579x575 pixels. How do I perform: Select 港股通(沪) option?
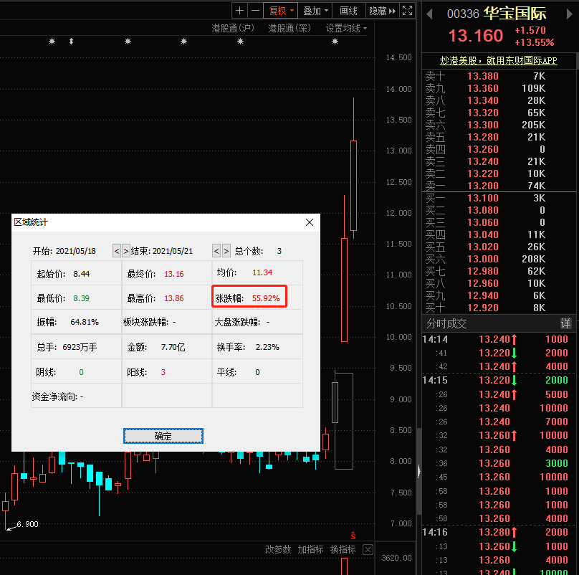[233, 28]
